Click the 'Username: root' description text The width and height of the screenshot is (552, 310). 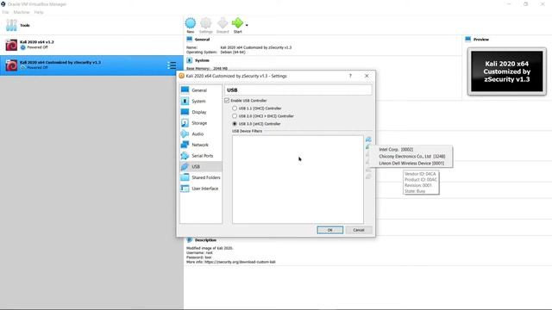pyautogui.click(x=199, y=252)
